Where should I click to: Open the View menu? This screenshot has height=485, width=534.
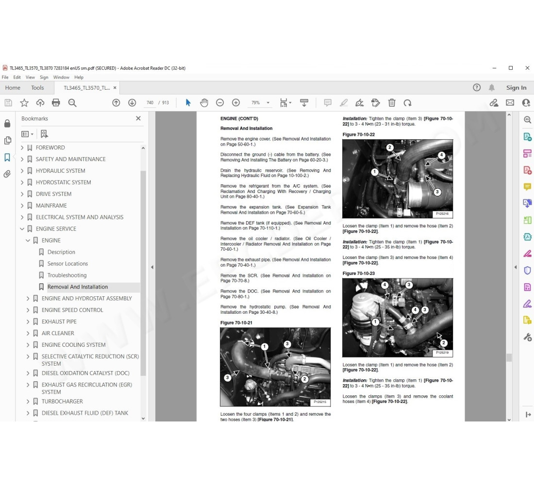click(x=30, y=77)
